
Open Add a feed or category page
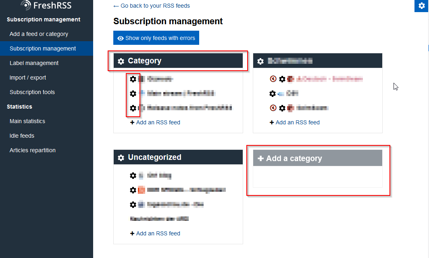pos(39,34)
